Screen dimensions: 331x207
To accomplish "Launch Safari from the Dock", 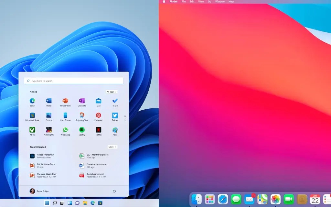I will pos(223,199).
